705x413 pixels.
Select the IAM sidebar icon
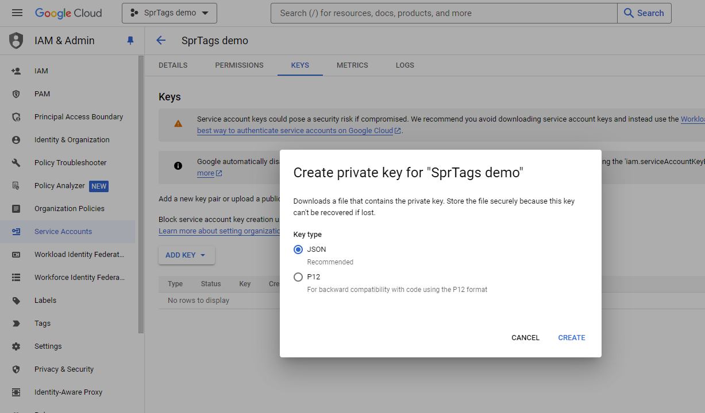(17, 71)
